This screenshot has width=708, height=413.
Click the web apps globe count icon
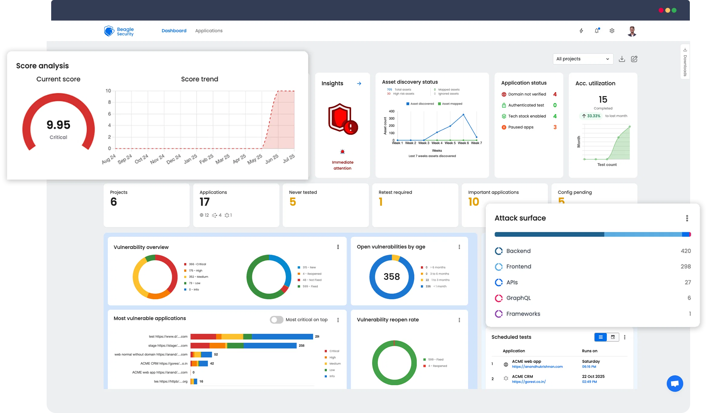(201, 215)
